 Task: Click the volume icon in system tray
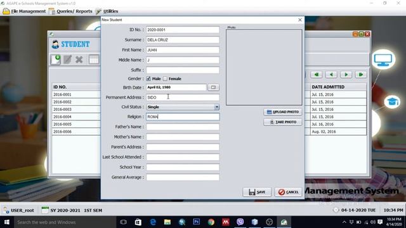click(x=373, y=222)
